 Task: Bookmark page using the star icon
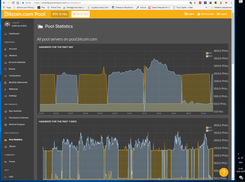(195, 3)
